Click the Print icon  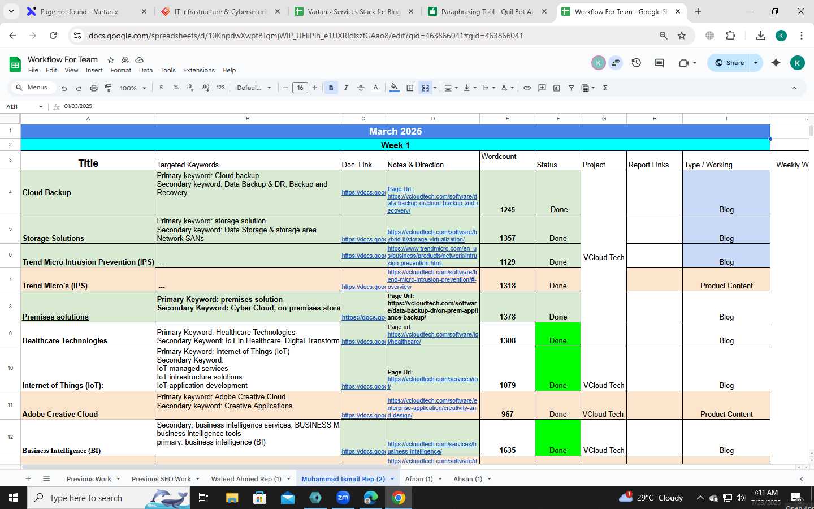tap(94, 88)
